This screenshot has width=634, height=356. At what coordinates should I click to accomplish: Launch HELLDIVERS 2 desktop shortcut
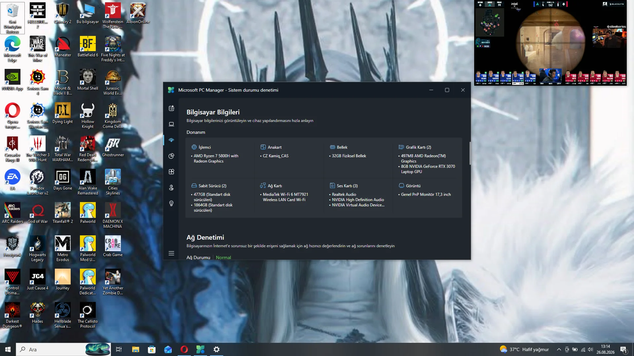[38, 15]
